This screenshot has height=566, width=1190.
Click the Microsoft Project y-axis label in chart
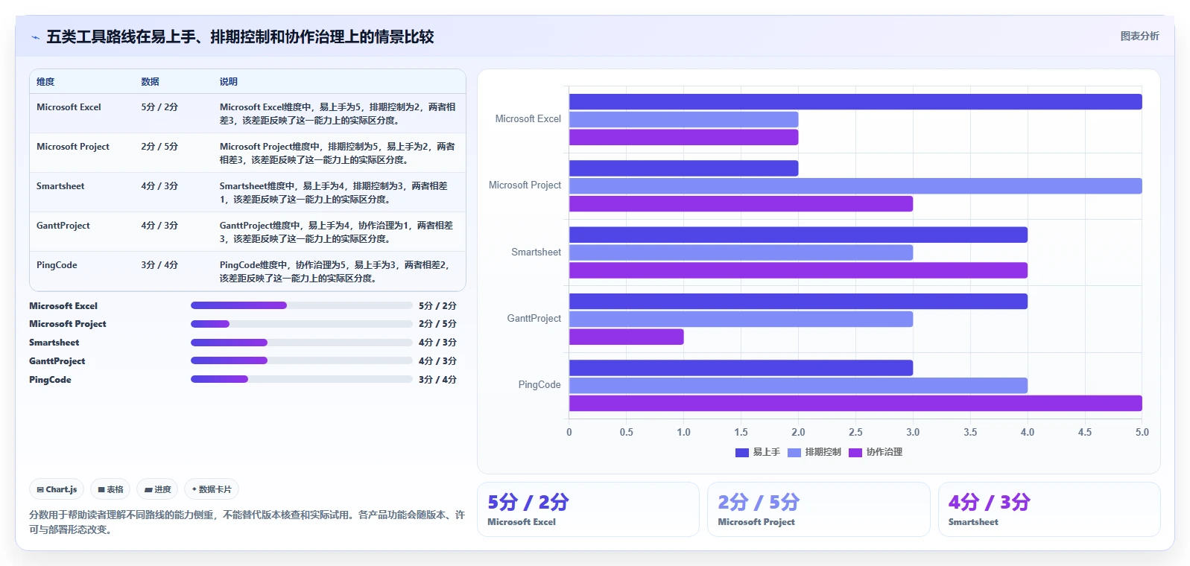click(x=525, y=185)
